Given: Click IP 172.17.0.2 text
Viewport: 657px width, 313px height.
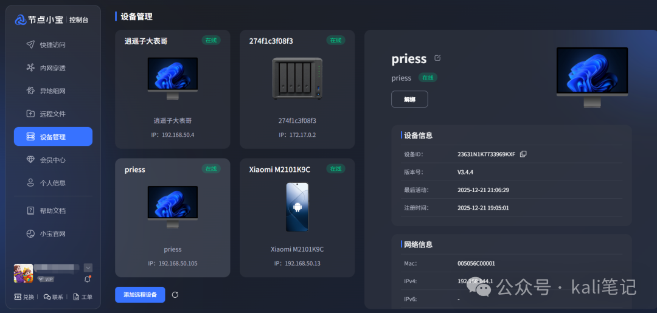Looking at the screenshot, I should [x=297, y=135].
